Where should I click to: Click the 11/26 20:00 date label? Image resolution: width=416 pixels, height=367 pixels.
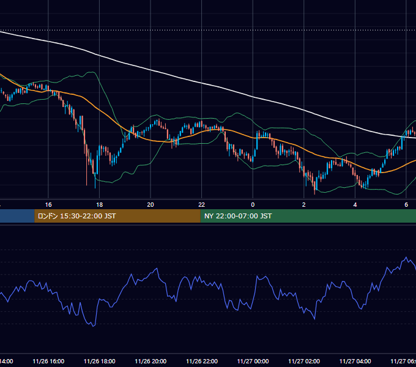point(150,361)
